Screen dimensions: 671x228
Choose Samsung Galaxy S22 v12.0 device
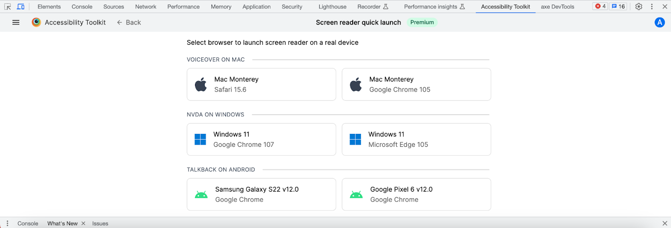(261, 195)
